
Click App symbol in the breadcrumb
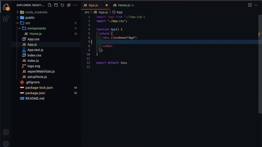coord(117,12)
